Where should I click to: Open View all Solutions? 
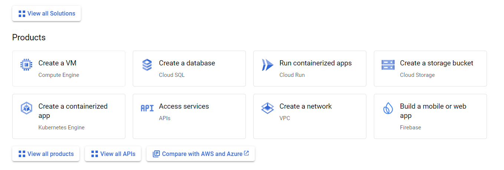click(x=47, y=14)
